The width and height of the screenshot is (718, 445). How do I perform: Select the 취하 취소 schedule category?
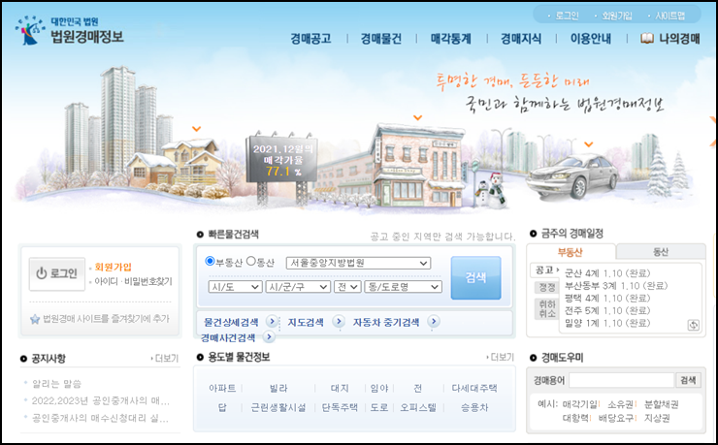pyautogui.click(x=546, y=308)
